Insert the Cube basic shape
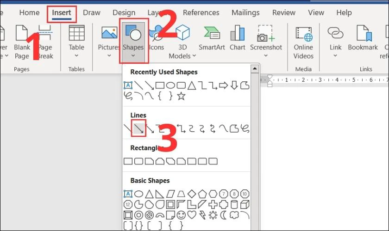 245,205
